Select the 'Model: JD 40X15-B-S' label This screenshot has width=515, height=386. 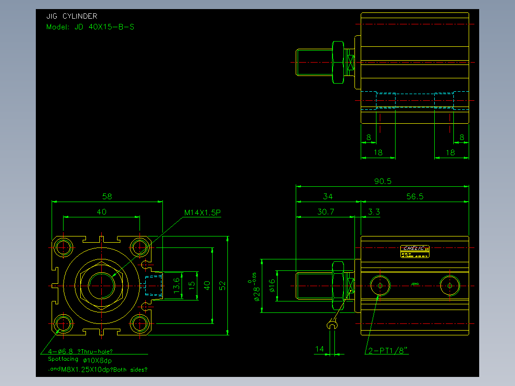point(90,27)
